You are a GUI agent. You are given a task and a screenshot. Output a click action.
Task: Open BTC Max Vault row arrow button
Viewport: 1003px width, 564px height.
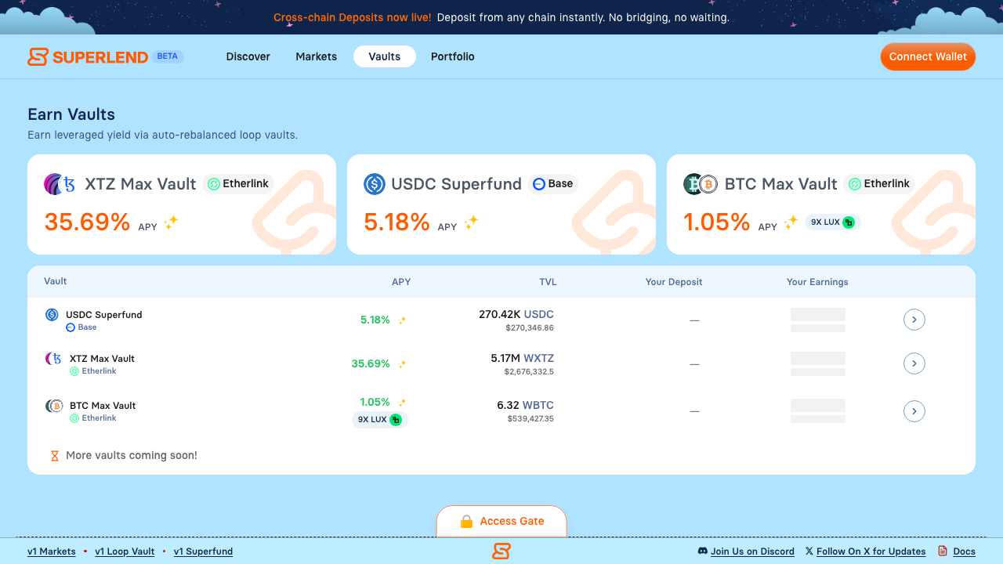(914, 411)
